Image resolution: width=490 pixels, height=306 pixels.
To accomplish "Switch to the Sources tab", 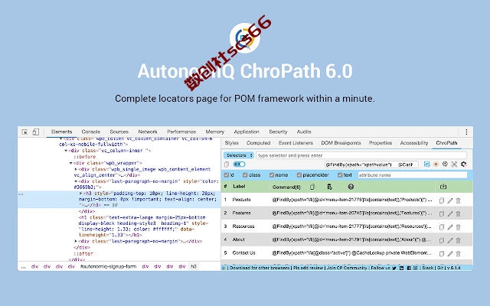I will [119, 132].
